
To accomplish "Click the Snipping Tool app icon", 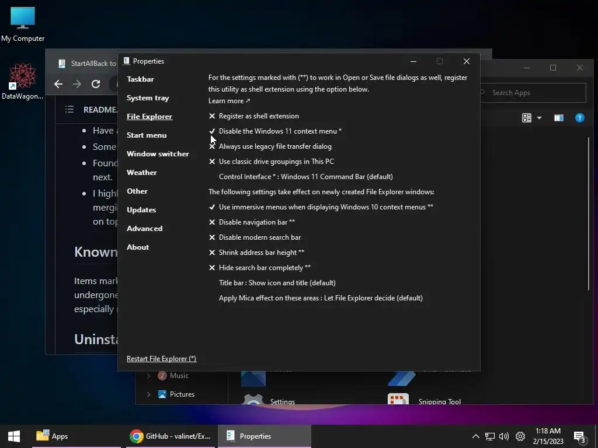I will [398, 398].
